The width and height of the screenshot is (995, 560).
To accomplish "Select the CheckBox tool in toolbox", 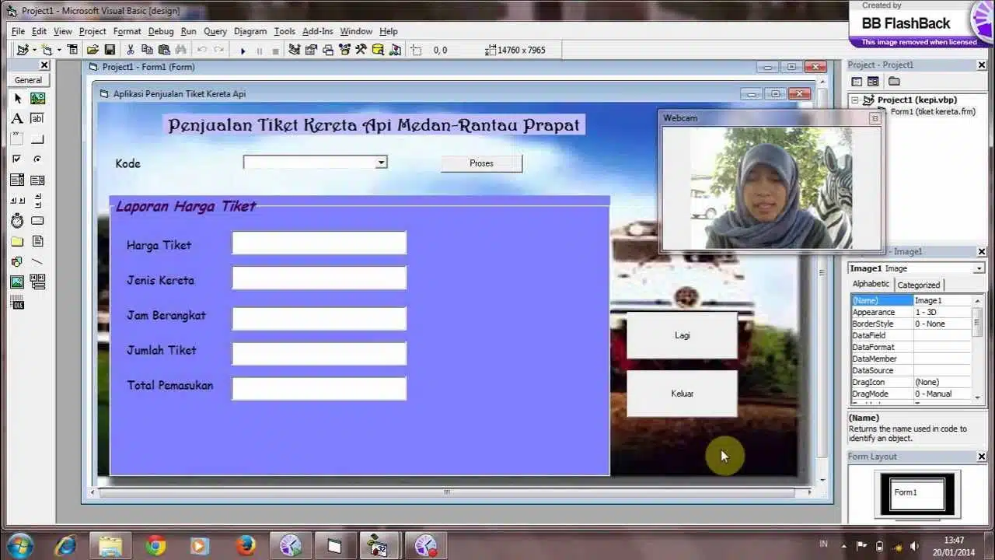I will [17, 159].
